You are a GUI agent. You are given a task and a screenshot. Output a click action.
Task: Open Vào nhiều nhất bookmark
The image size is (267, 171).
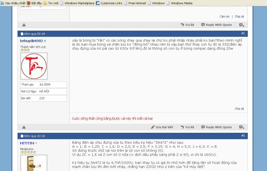point(13,3)
